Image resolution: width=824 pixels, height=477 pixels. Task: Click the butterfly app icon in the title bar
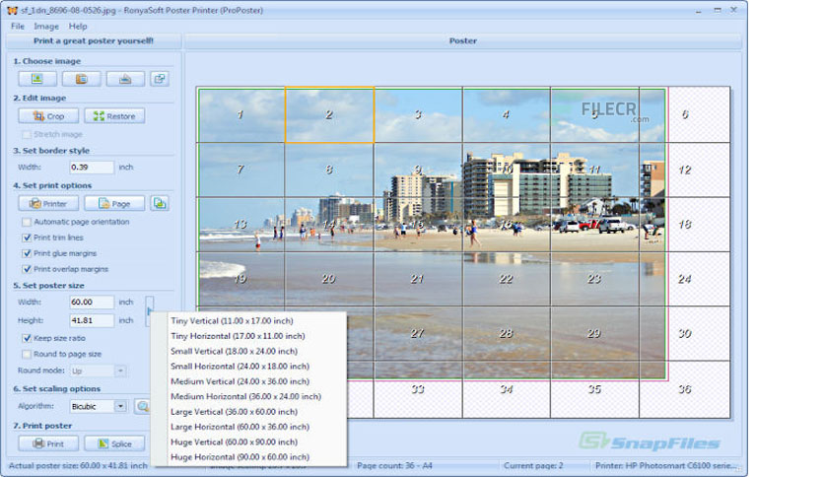point(12,10)
